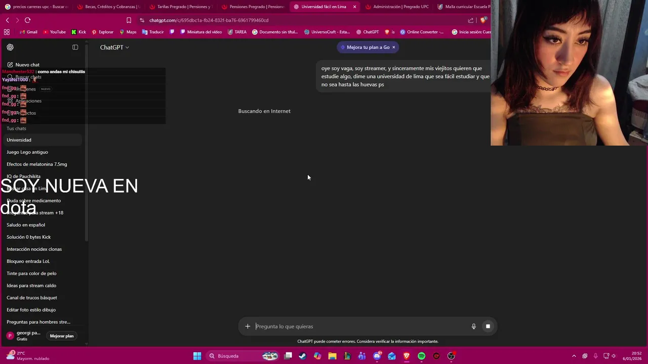The image size is (648, 364).
Task: Open georgi pa... account profile menu
Action: tap(23, 336)
